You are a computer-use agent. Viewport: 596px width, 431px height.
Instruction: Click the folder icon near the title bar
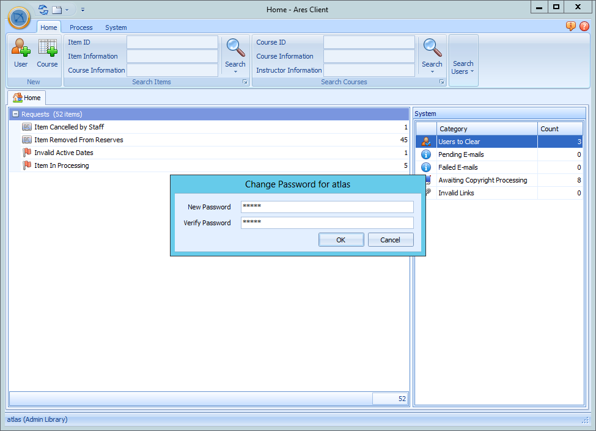pyautogui.click(x=57, y=9)
